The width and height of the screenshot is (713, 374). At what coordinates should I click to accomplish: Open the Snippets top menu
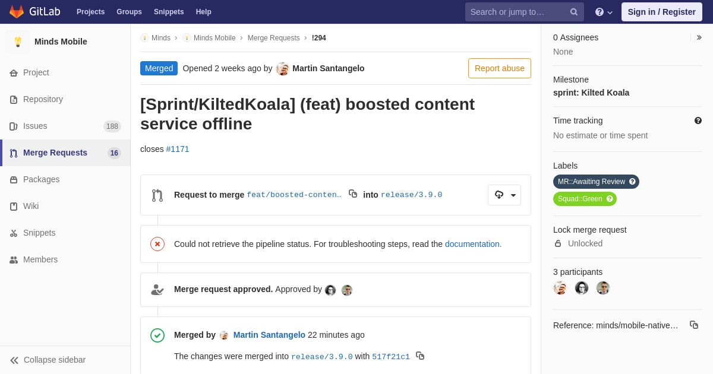pos(169,12)
